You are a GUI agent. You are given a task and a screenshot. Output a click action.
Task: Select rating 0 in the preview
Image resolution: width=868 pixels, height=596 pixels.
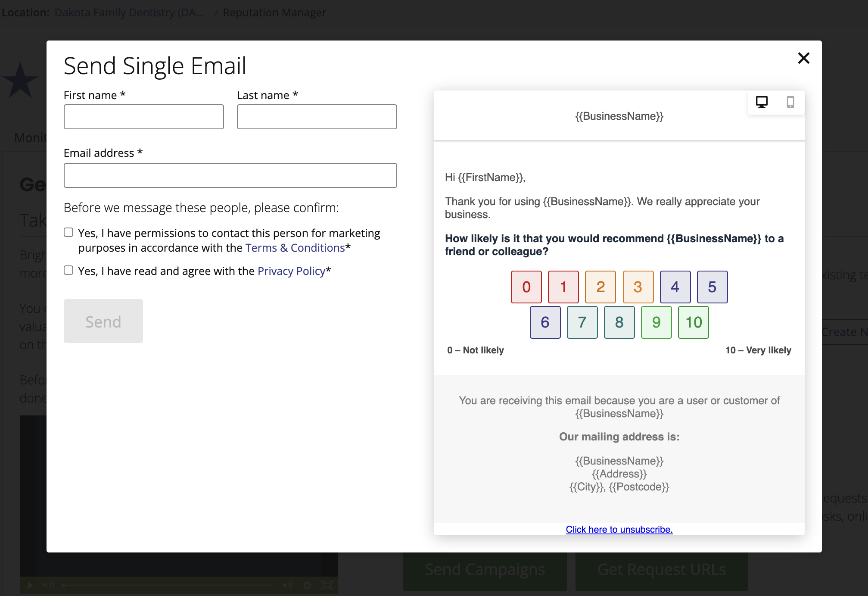526,287
